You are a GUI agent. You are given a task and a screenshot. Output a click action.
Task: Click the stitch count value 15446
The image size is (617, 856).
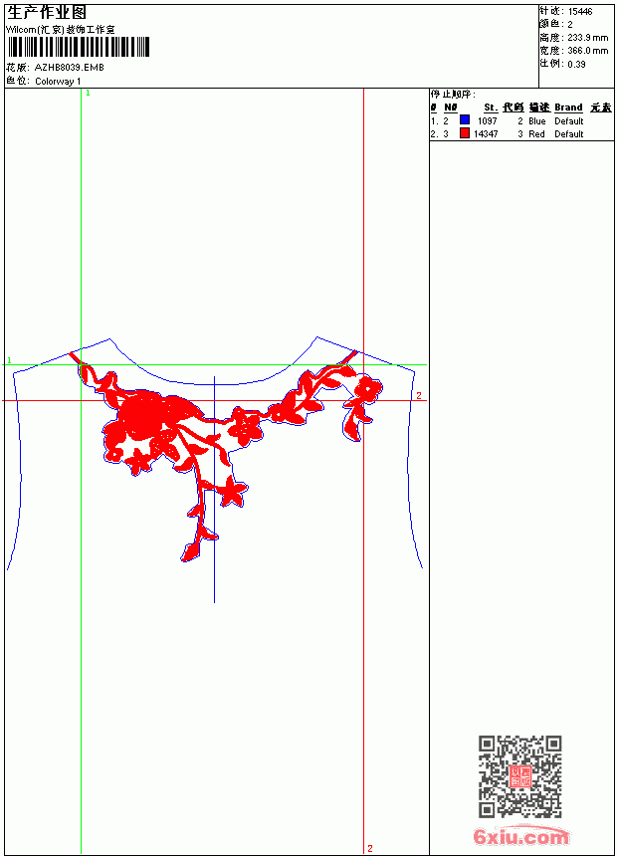(580, 12)
